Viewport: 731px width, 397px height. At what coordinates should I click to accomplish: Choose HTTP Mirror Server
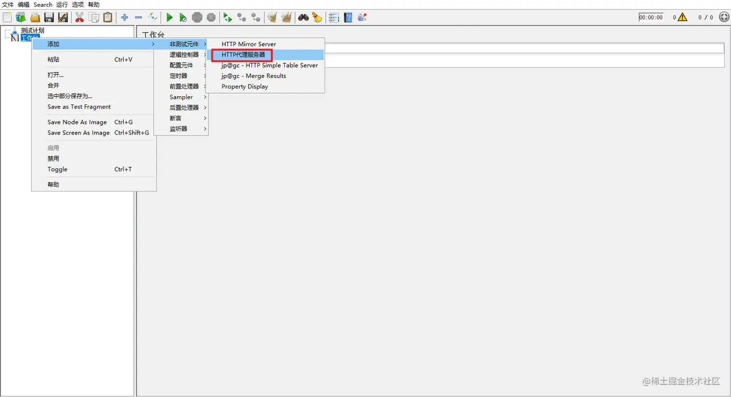(265, 44)
